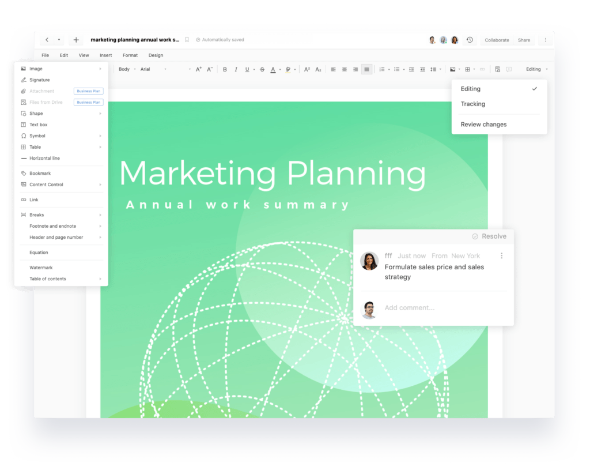Insert a numbered list
The height and width of the screenshot is (474, 590).
tap(381, 69)
